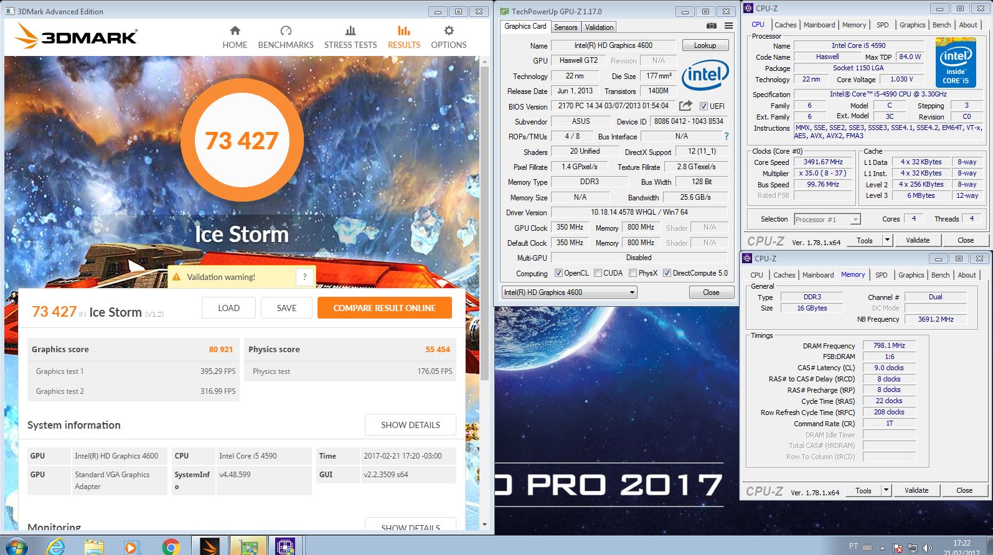The image size is (993, 555).
Task: Switch to the CPU-Z taskbar button
Action: [286, 546]
